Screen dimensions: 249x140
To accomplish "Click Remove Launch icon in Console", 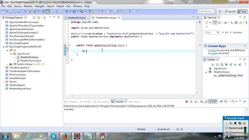I will pyautogui.click(x=191, y=101).
